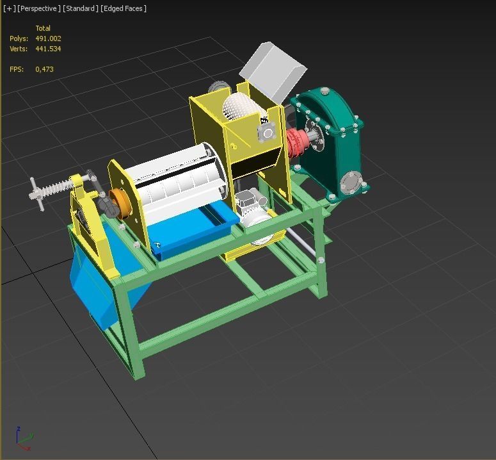Click the FPS value 0,473
Screen dimensions: 496x460
44,69
